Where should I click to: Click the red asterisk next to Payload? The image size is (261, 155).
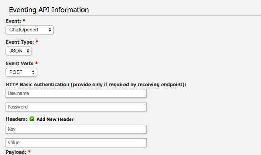coord(29,151)
